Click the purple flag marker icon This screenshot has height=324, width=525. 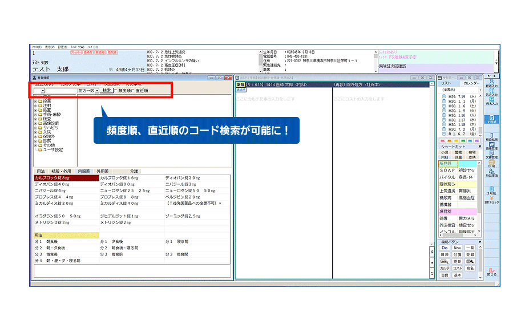(477, 140)
